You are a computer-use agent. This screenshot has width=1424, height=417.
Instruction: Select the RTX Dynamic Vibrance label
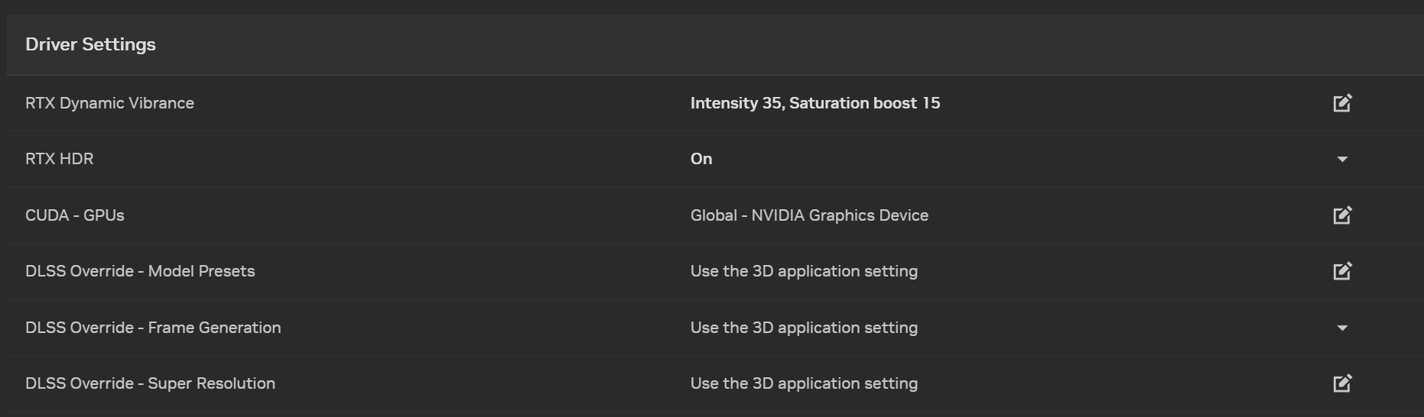click(x=109, y=103)
